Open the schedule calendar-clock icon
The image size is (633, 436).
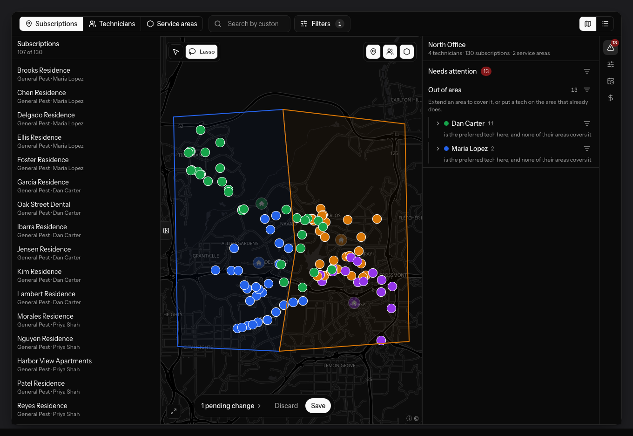611,81
